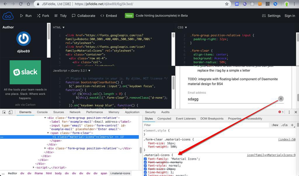Click the green New badge
299x176 pixels.
click(129, 16)
